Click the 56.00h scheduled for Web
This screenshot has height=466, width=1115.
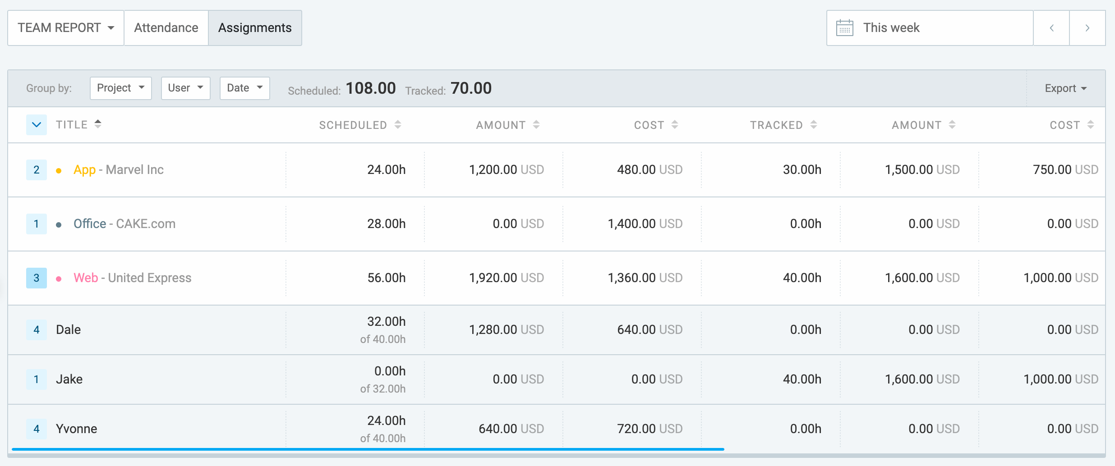387,278
